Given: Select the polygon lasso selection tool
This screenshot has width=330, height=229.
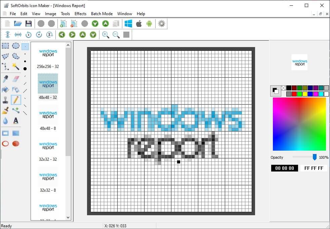Looking at the screenshot, I should (x=5, y=56).
